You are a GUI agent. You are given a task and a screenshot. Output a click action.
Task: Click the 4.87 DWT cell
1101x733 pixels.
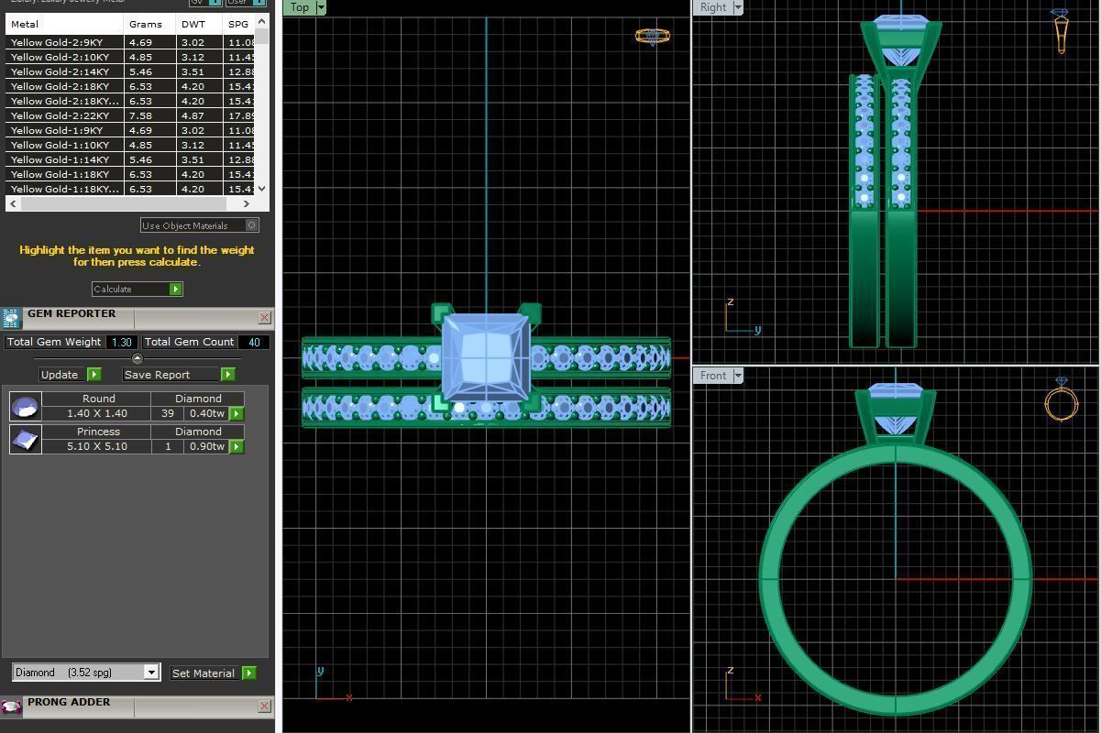coord(199,115)
